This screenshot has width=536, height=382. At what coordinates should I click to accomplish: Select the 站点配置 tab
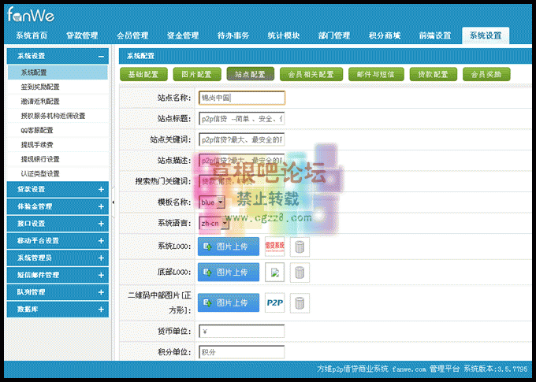tap(250, 74)
